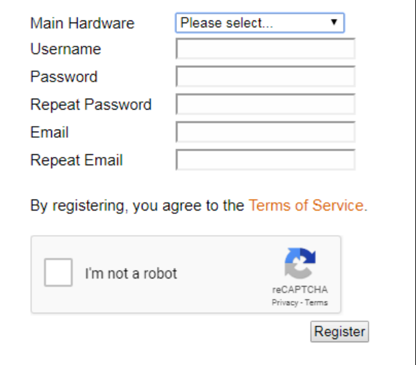Screen dimensions: 416x365
Task: Focus the Email text field
Action: tap(266, 132)
